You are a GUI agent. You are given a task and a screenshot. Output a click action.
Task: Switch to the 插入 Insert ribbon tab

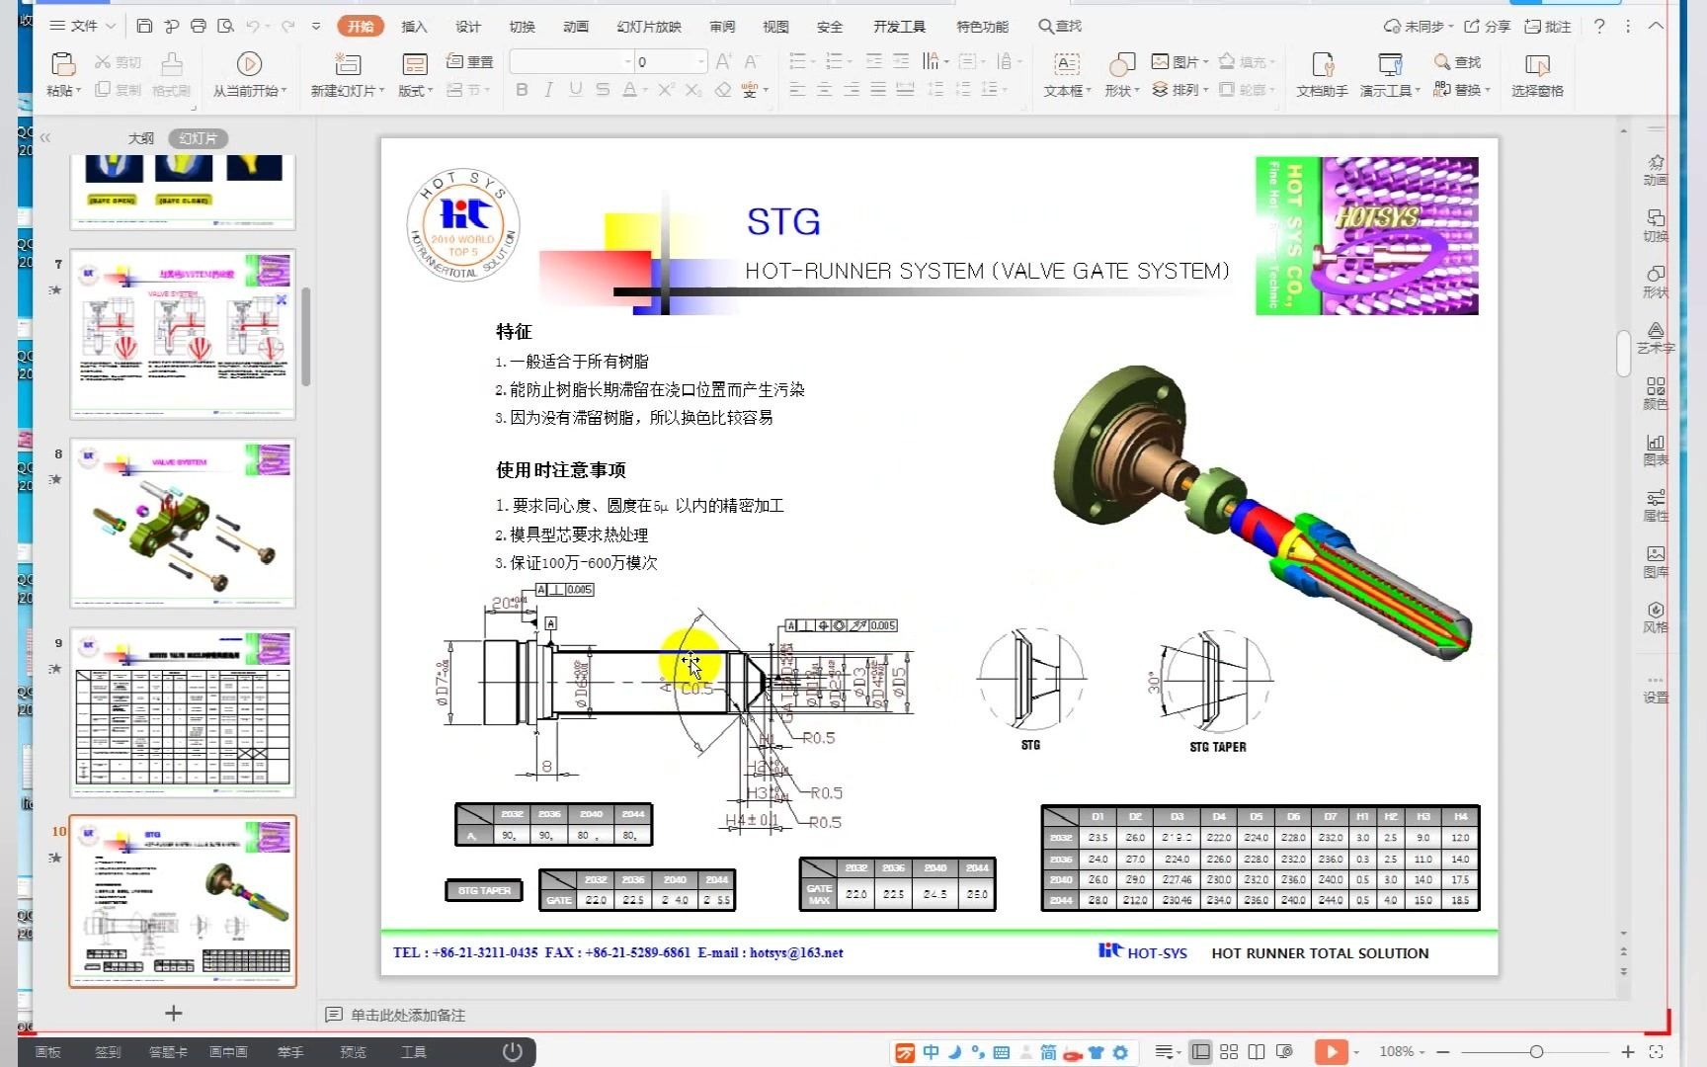[x=414, y=27]
